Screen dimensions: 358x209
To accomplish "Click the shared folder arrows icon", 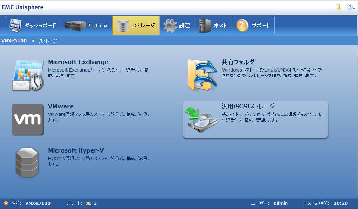I will click(x=202, y=75).
